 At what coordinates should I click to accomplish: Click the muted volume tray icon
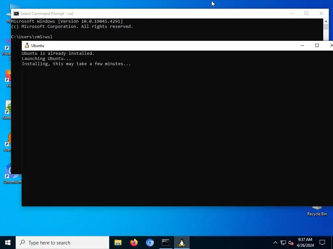tap(291, 243)
